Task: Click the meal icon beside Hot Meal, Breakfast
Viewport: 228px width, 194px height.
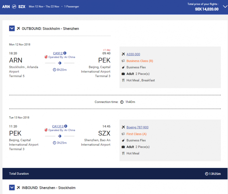Action: pyautogui.click(x=123, y=80)
